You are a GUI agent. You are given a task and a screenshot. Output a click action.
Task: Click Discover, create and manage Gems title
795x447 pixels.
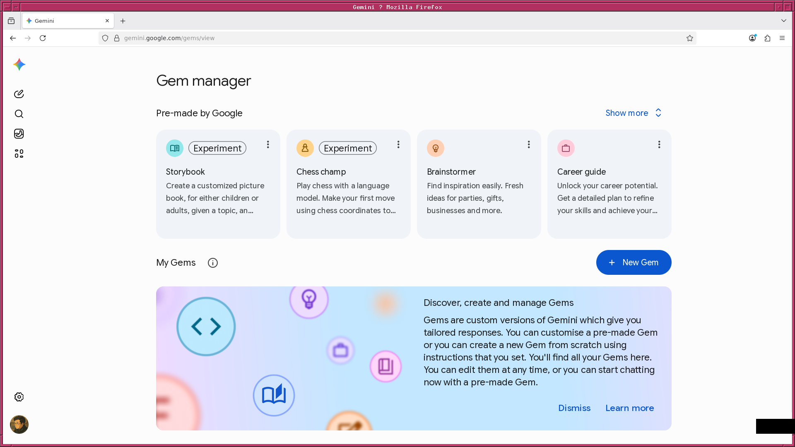click(x=499, y=303)
